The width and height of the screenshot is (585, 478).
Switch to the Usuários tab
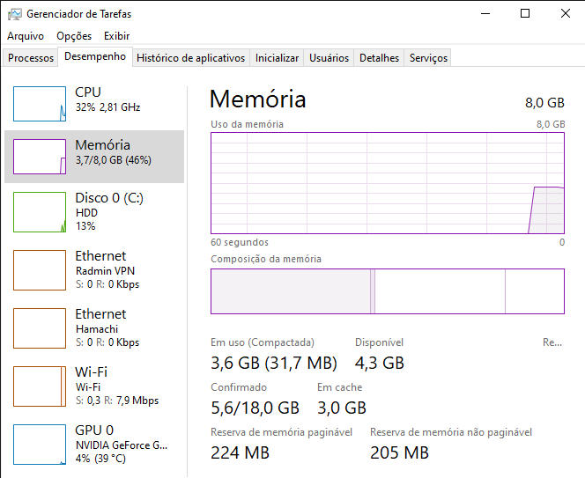tap(329, 58)
